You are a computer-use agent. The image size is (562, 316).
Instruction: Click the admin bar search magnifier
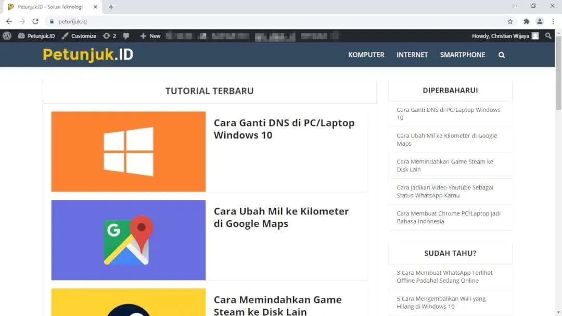[x=548, y=36]
